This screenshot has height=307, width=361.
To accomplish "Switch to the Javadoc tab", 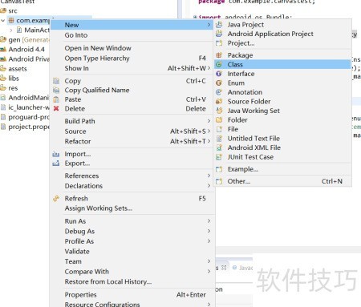I will (x=243, y=268).
